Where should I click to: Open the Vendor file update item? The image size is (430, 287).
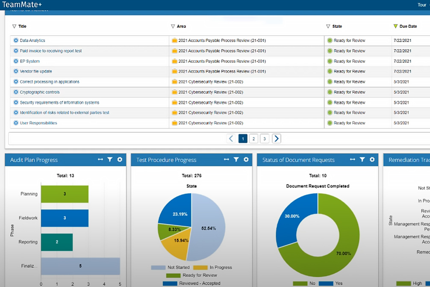(36, 71)
